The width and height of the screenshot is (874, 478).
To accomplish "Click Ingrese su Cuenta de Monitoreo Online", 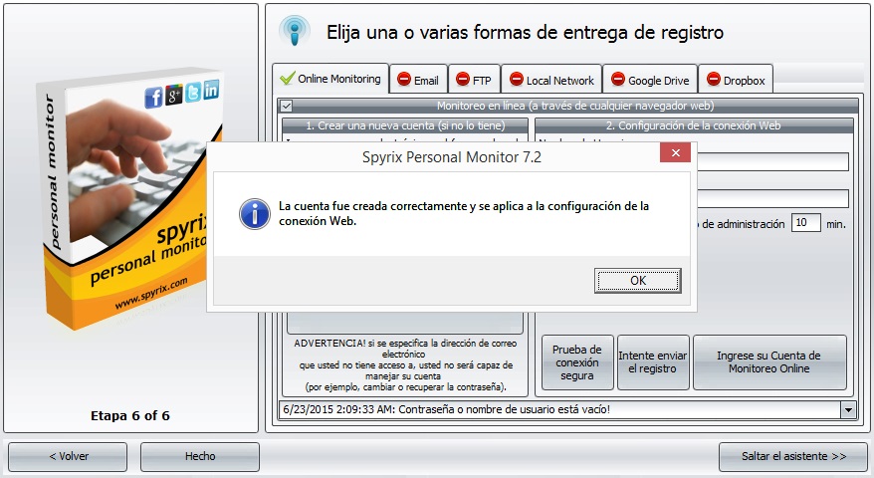I will 769,362.
